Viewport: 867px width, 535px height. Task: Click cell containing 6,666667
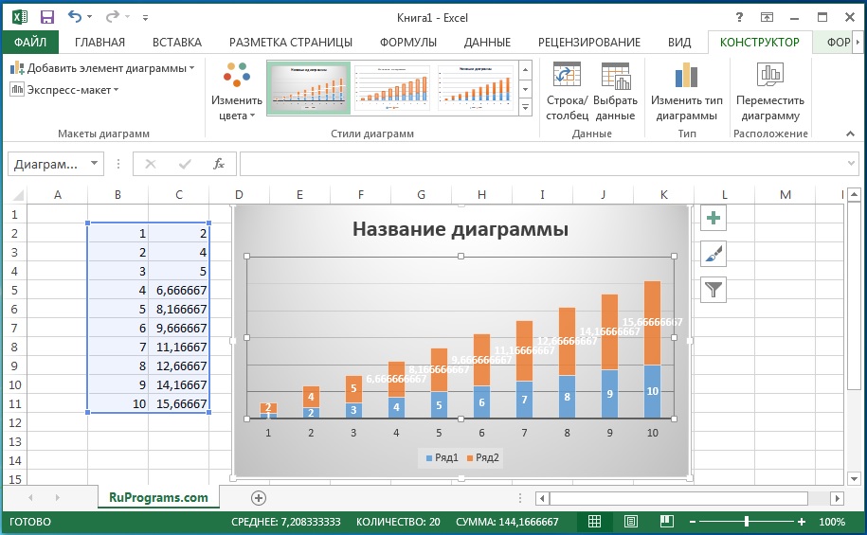[178, 290]
